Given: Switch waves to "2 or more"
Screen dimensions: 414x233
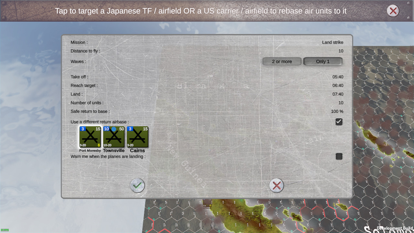Looking at the screenshot, I should coord(281,61).
